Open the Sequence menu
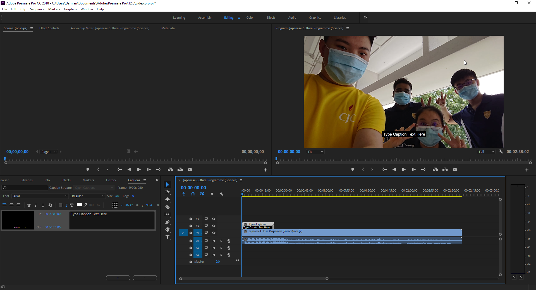The height and width of the screenshot is (290, 536). pos(37,9)
